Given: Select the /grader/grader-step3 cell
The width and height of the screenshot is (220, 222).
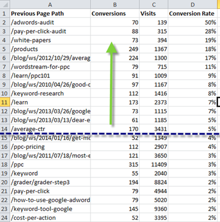Looking at the screenshot, I should point(50,182).
